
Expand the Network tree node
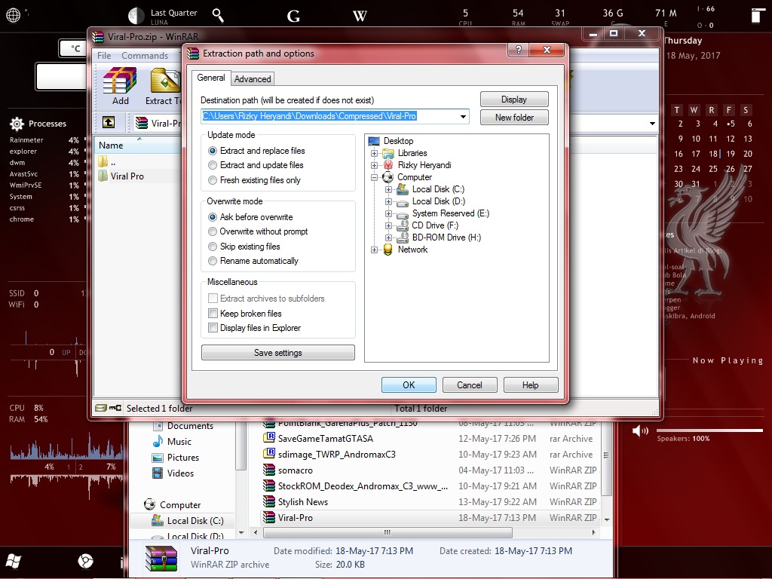coord(374,250)
